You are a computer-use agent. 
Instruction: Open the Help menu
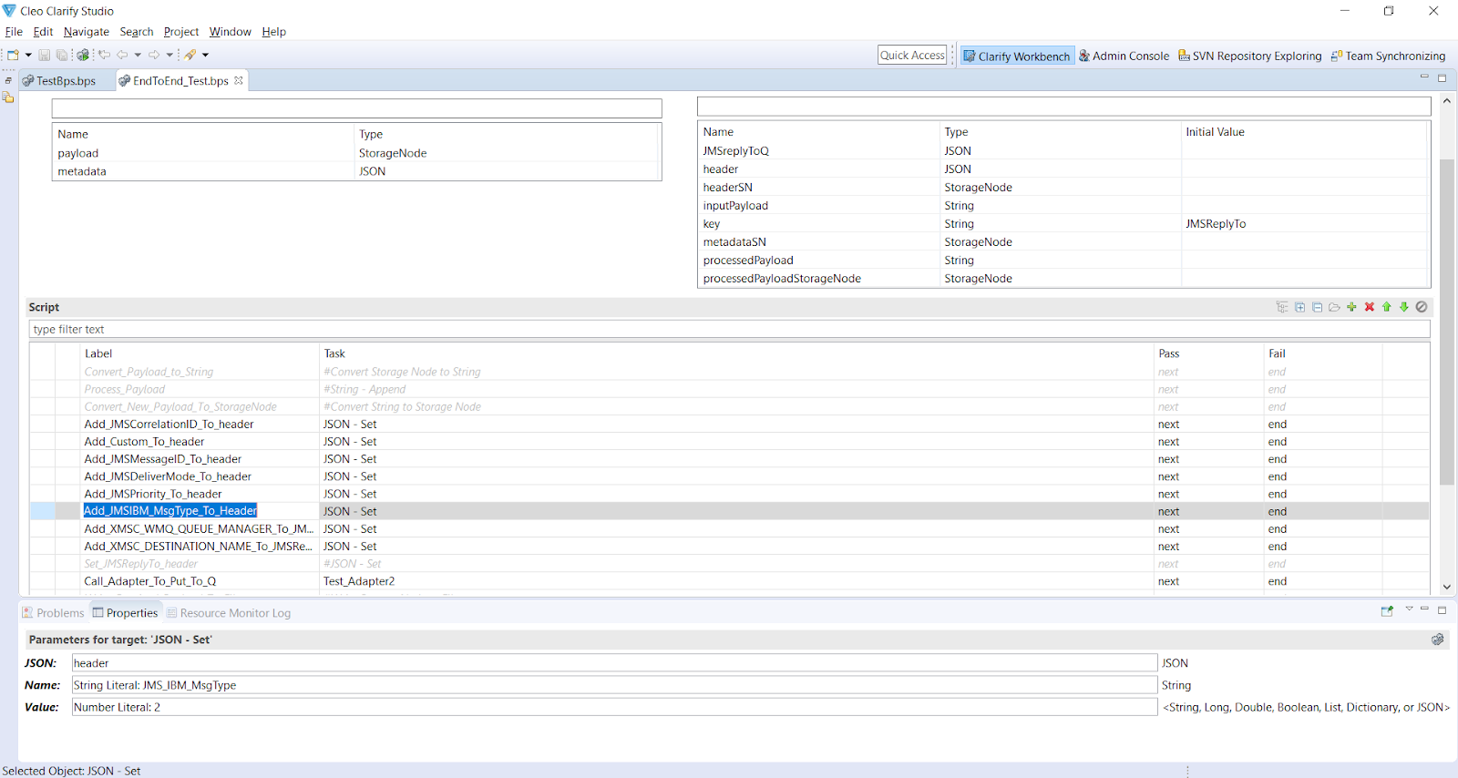tap(274, 31)
